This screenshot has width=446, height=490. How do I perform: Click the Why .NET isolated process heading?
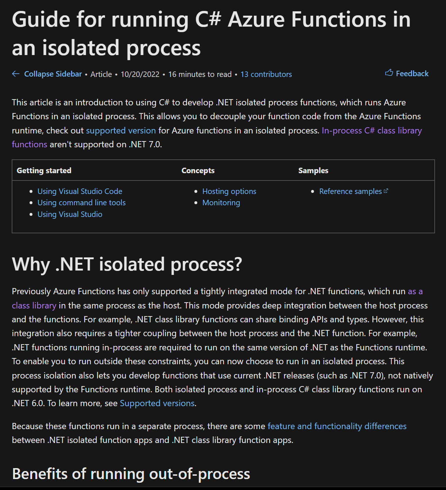coord(127,264)
